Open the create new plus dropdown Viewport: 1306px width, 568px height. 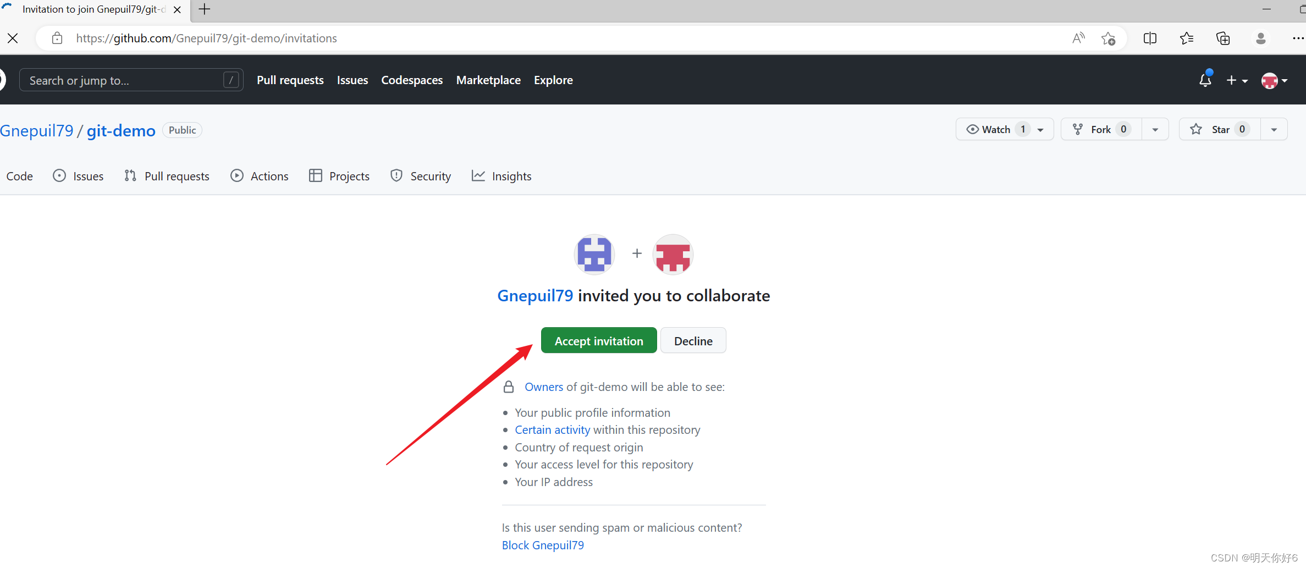tap(1237, 80)
